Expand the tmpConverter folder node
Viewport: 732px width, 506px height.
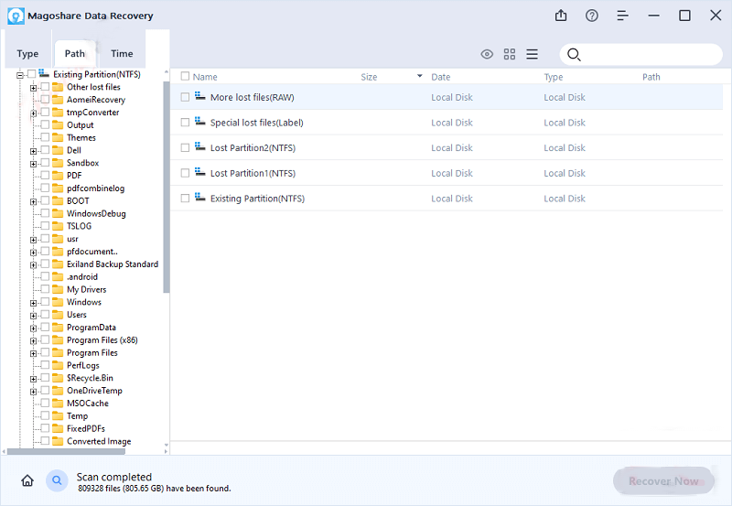[33, 113]
